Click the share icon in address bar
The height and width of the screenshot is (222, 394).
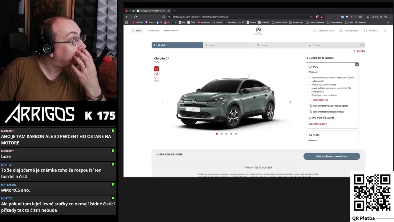[312, 17]
